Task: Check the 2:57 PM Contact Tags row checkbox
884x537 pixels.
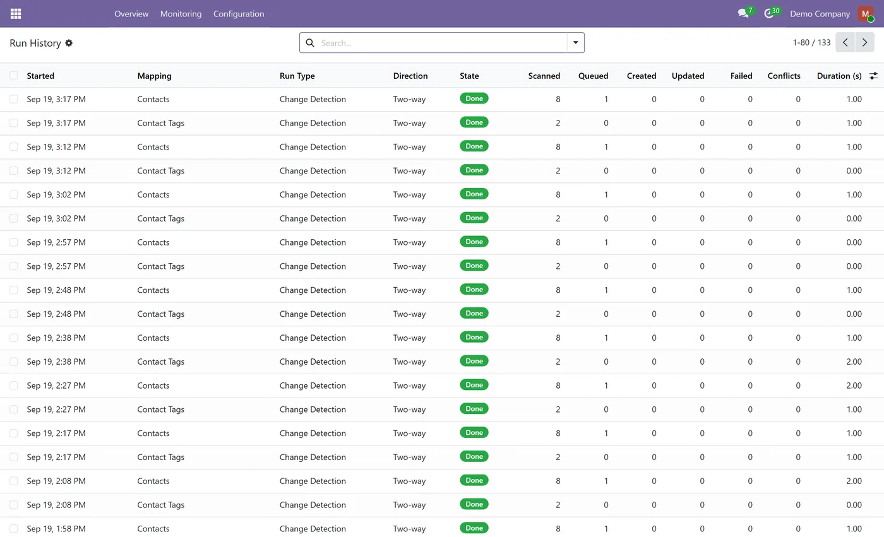Action: point(14,266)
